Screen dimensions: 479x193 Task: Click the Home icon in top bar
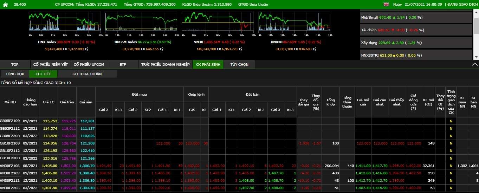pyautogui.click(x=5, y=5)
